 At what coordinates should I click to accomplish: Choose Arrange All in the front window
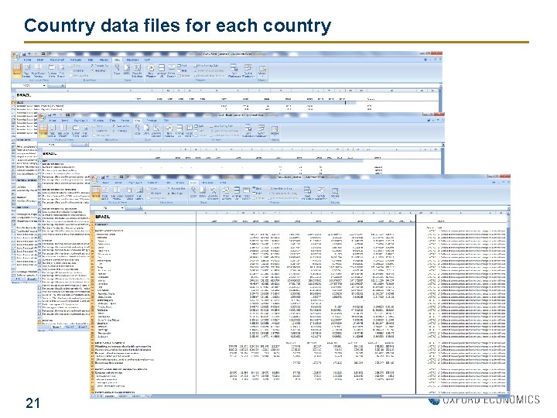coord(237,193)
